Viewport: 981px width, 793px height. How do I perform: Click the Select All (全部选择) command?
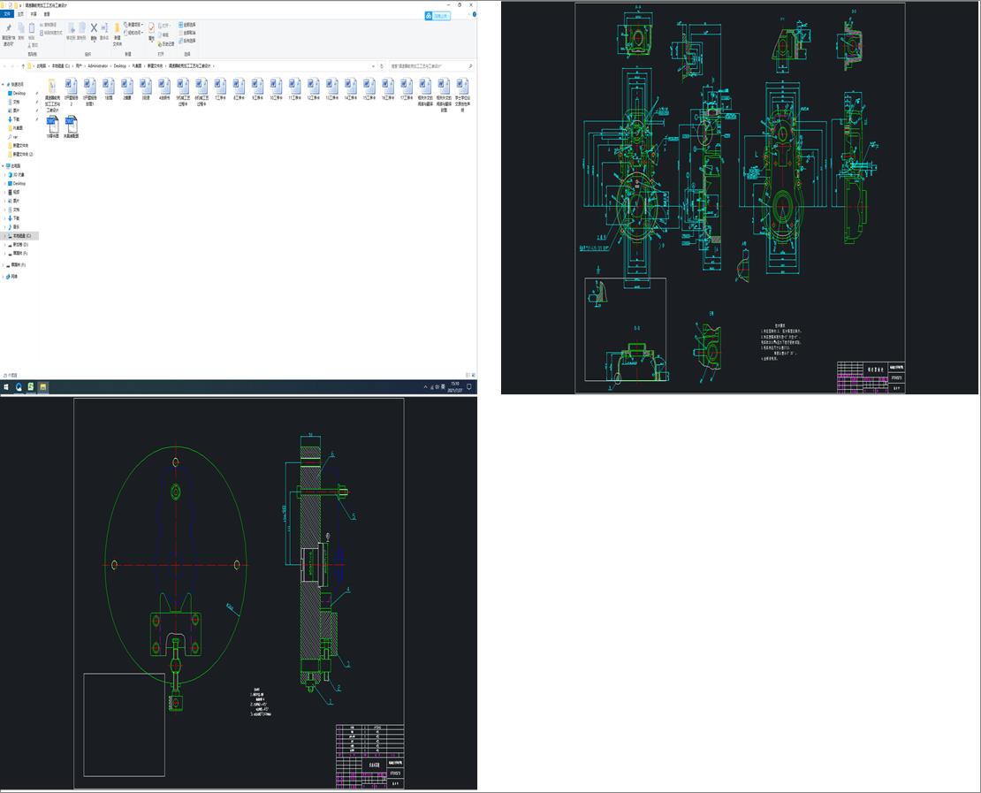(x=187, y=25)
